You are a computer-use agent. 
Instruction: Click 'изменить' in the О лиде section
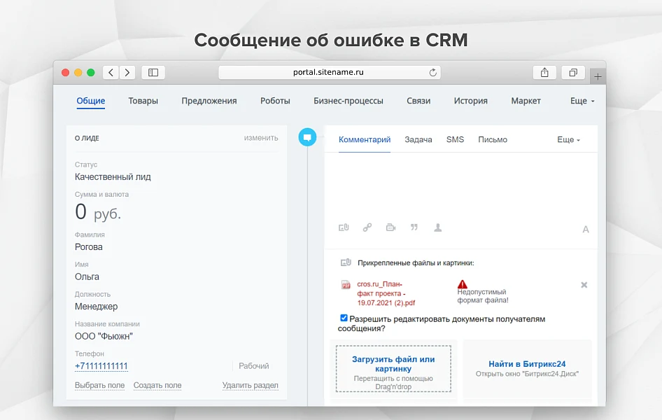(261, 138)
